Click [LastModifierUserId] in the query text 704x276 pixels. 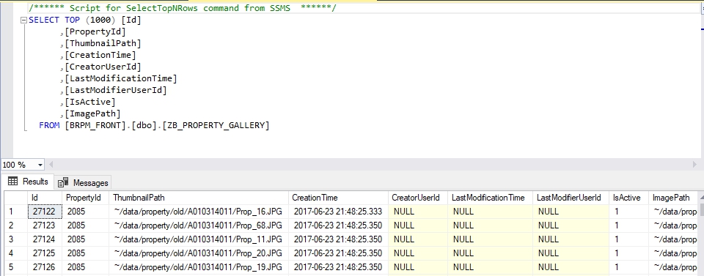[x=116, y=90]
